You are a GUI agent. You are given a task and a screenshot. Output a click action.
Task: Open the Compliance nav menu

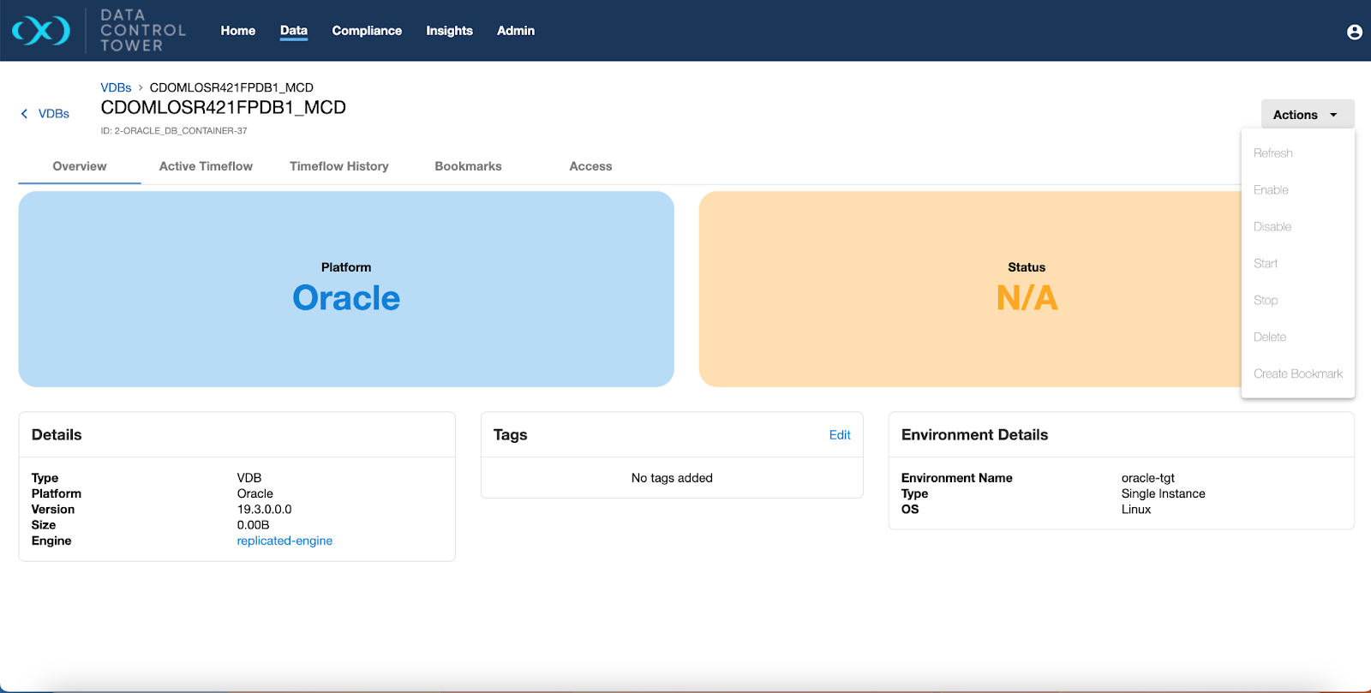click(x=367, y=31)
